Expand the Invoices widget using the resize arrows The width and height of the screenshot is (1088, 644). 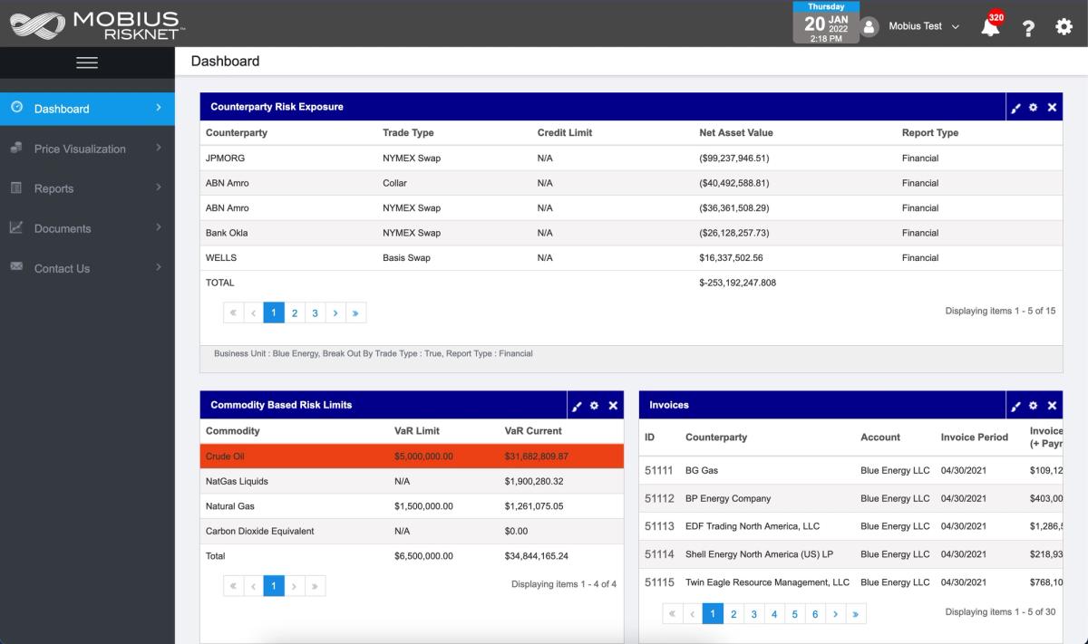pos(1016,405)
